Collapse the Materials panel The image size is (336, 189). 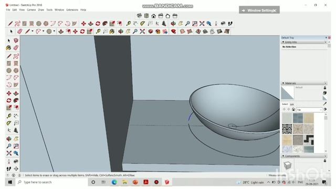[x=283, y=83]
